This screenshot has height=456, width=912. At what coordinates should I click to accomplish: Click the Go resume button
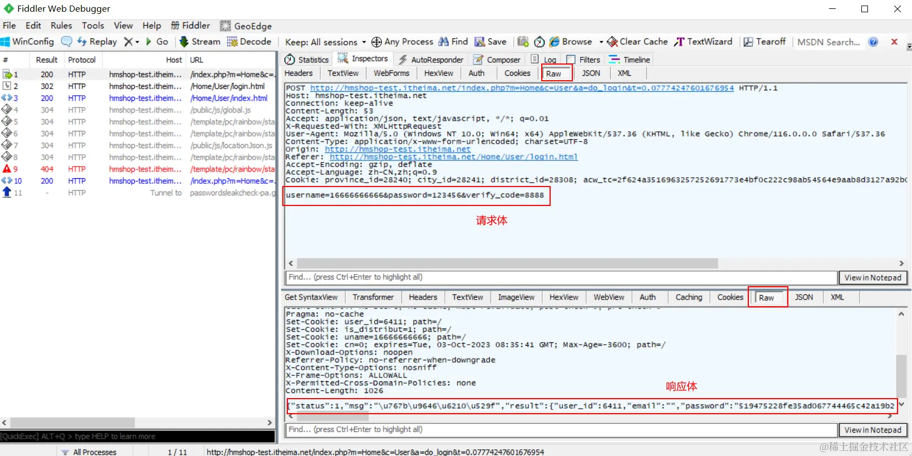click(156, 42)
